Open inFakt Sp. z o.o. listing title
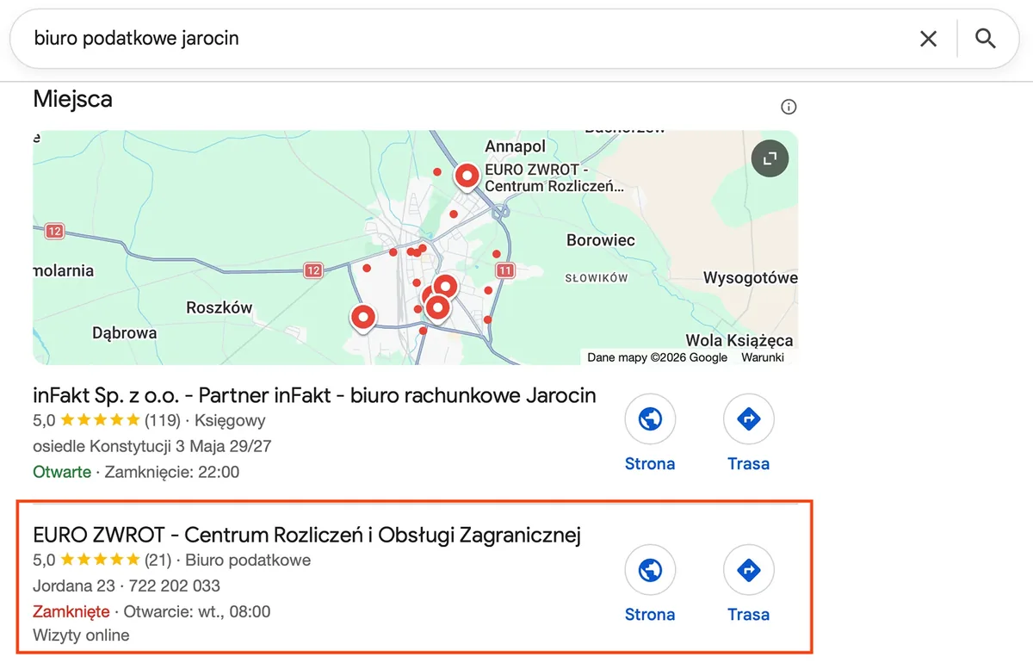The width and height of the screenshot is (1033, 663). 314,395
